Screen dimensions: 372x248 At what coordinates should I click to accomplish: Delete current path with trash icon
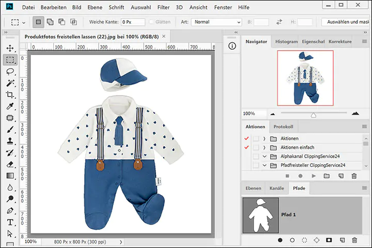[354, 240]
